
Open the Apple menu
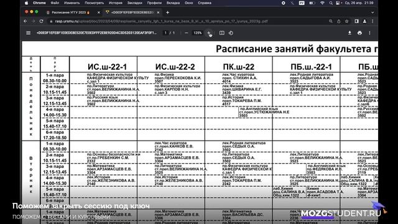point(26,3)
